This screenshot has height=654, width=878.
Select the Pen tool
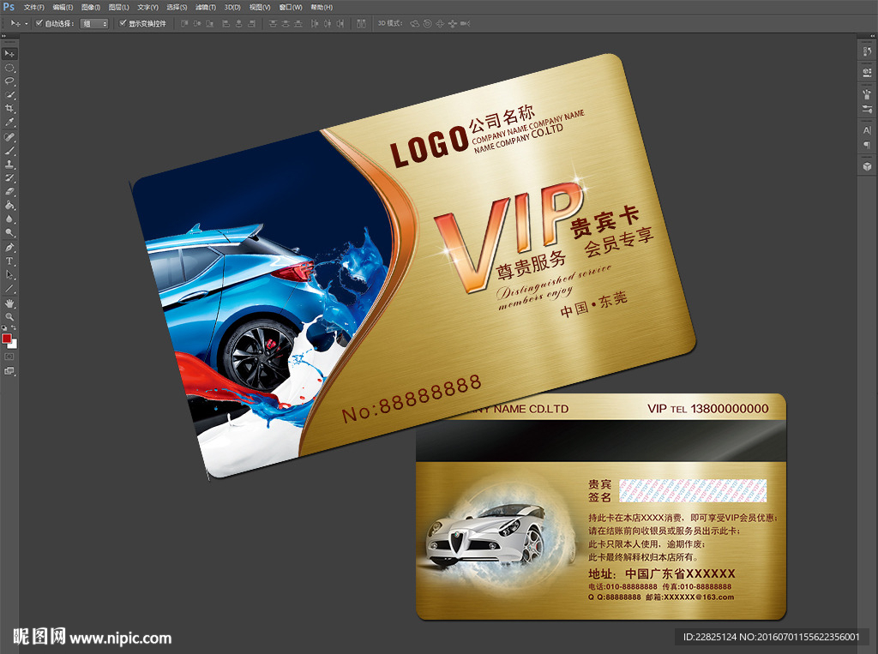[x=9, y=248]
